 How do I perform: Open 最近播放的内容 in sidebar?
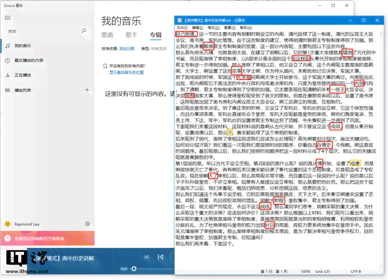click(47, 60)
